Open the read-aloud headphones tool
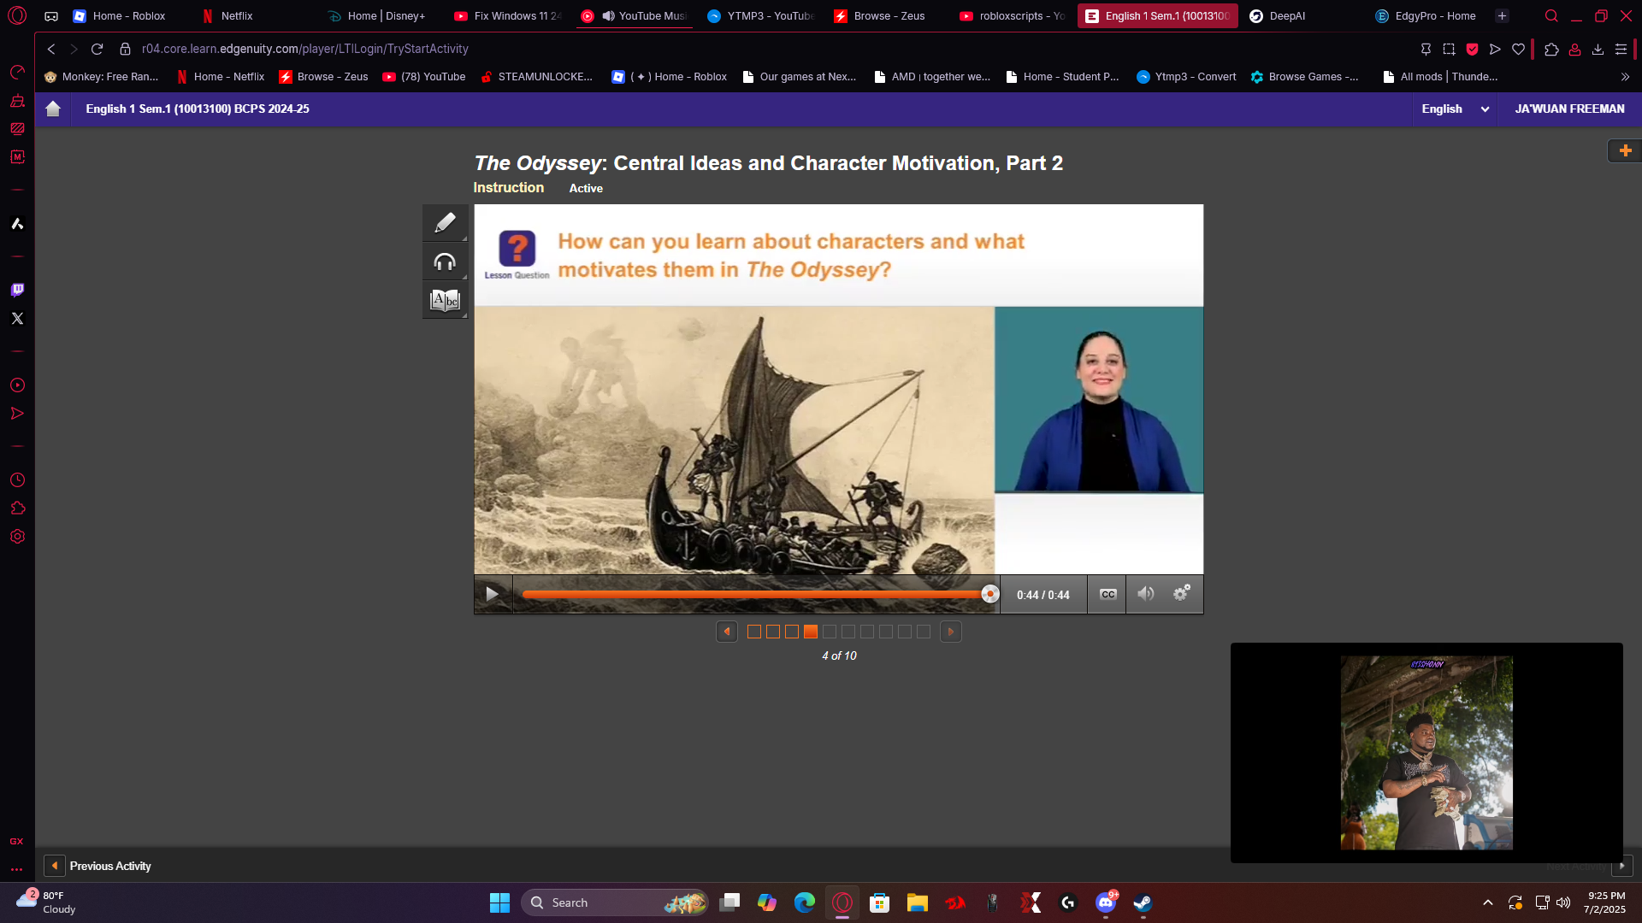Screen dimensions: 1642x923 (x=445, y=262)
